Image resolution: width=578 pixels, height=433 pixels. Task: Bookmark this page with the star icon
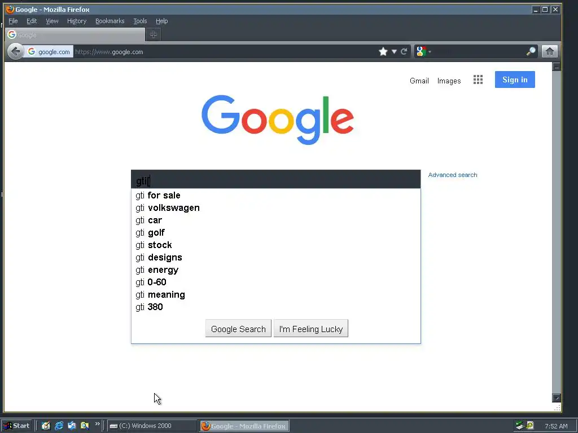click(x=383, y=51)
